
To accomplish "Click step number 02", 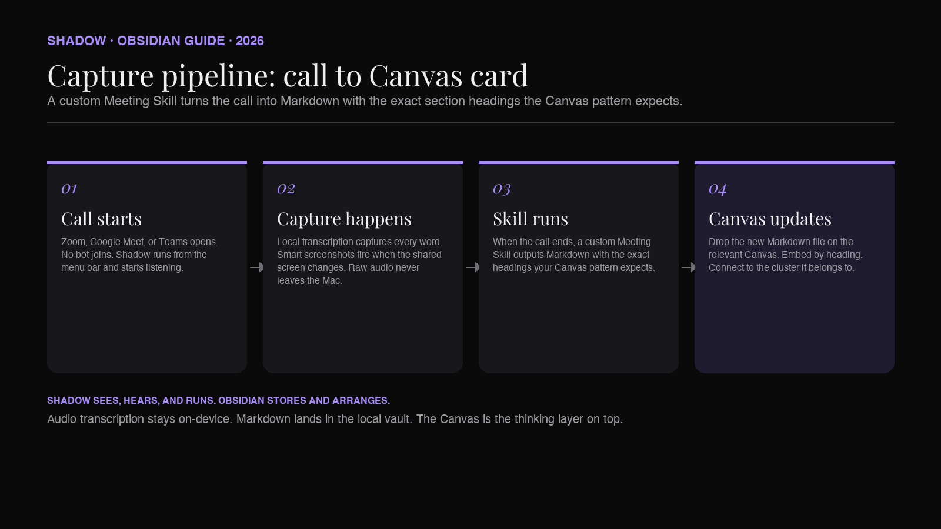I will tap(286, 189).
